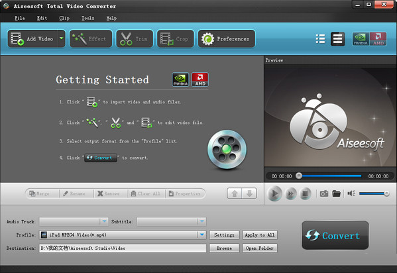Open the Profile format dropdown
The image size is (397, 273).
coord(201,235)
